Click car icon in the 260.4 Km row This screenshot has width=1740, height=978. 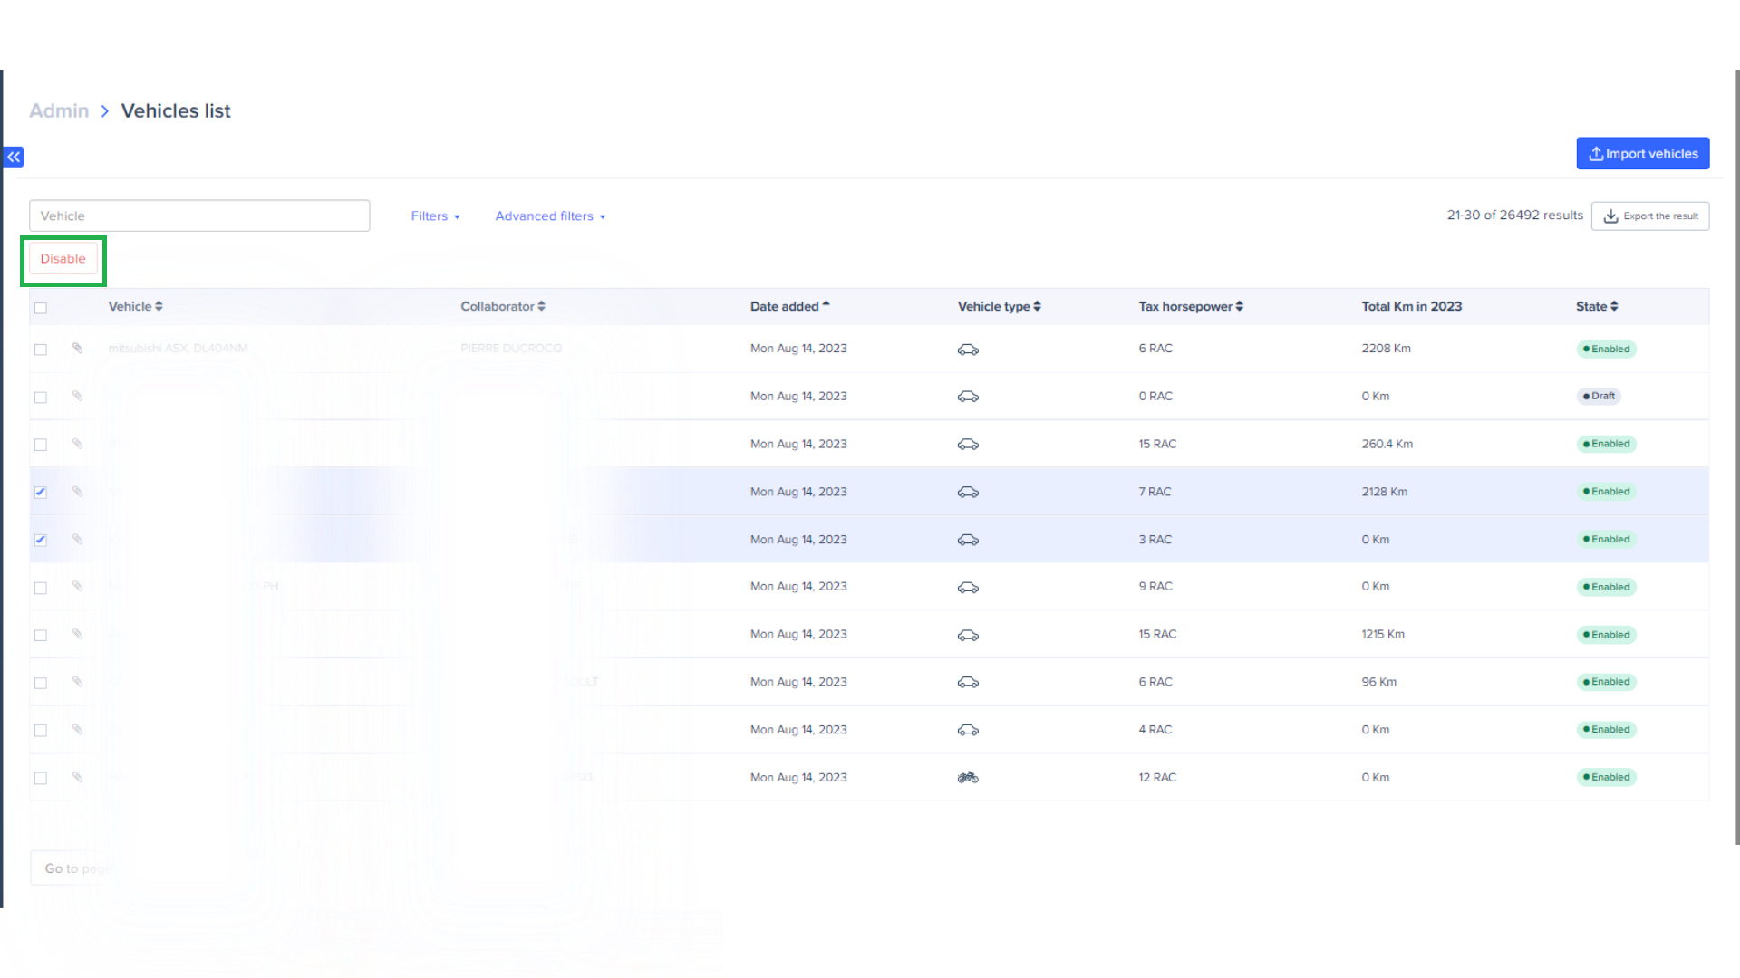[x=968, y=445]
